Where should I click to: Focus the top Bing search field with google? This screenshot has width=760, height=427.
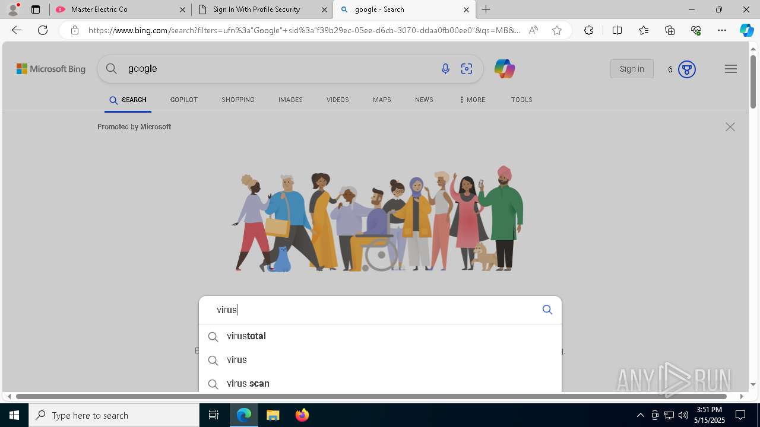(279, 69)
